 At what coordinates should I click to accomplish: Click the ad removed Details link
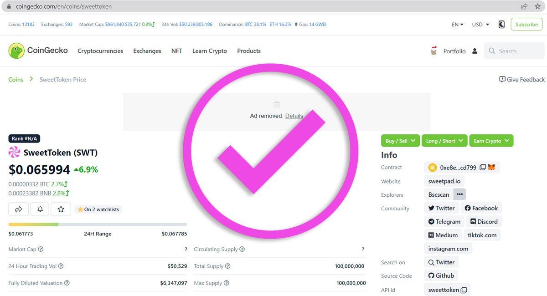pyautogui.click(x=294, y=116)
